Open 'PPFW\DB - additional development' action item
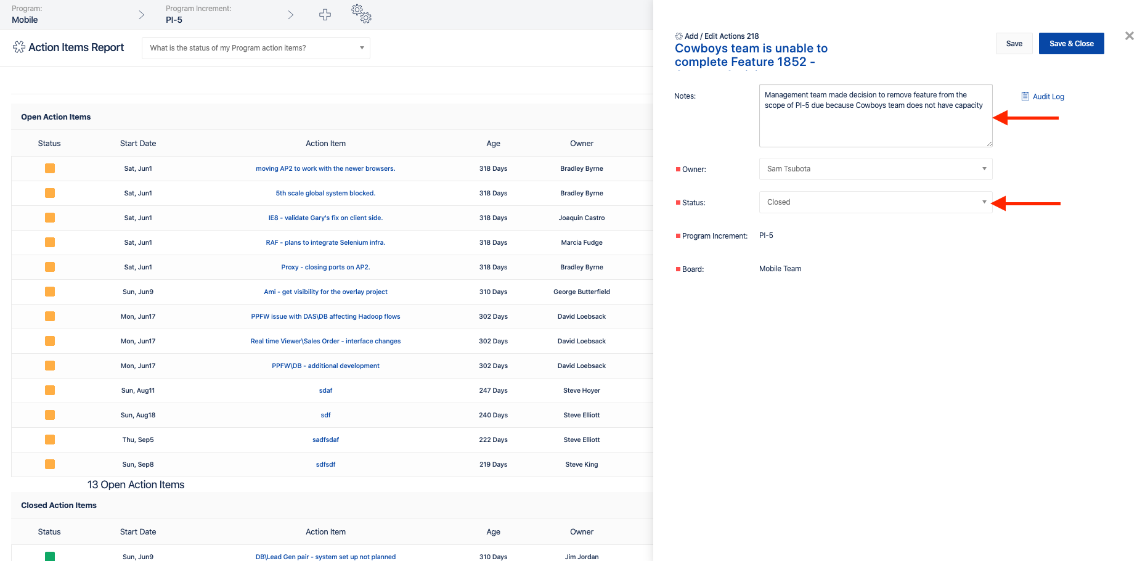The height and width of the screenshot is (561, 1145). (325, 366)
